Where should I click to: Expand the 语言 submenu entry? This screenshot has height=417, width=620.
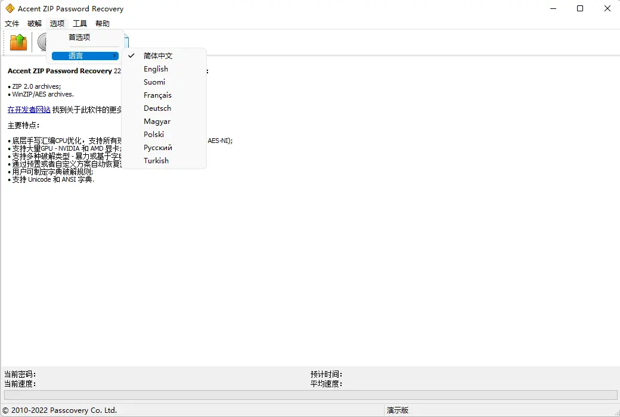[x=85, y=56]
